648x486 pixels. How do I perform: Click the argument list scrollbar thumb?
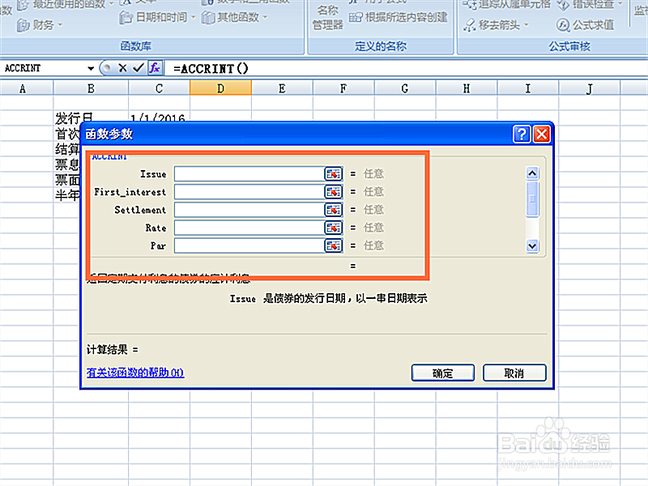[x=532, y=198]
